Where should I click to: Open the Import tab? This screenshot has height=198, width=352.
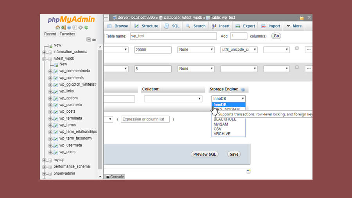pyautogui.click(x=271, y=26)
